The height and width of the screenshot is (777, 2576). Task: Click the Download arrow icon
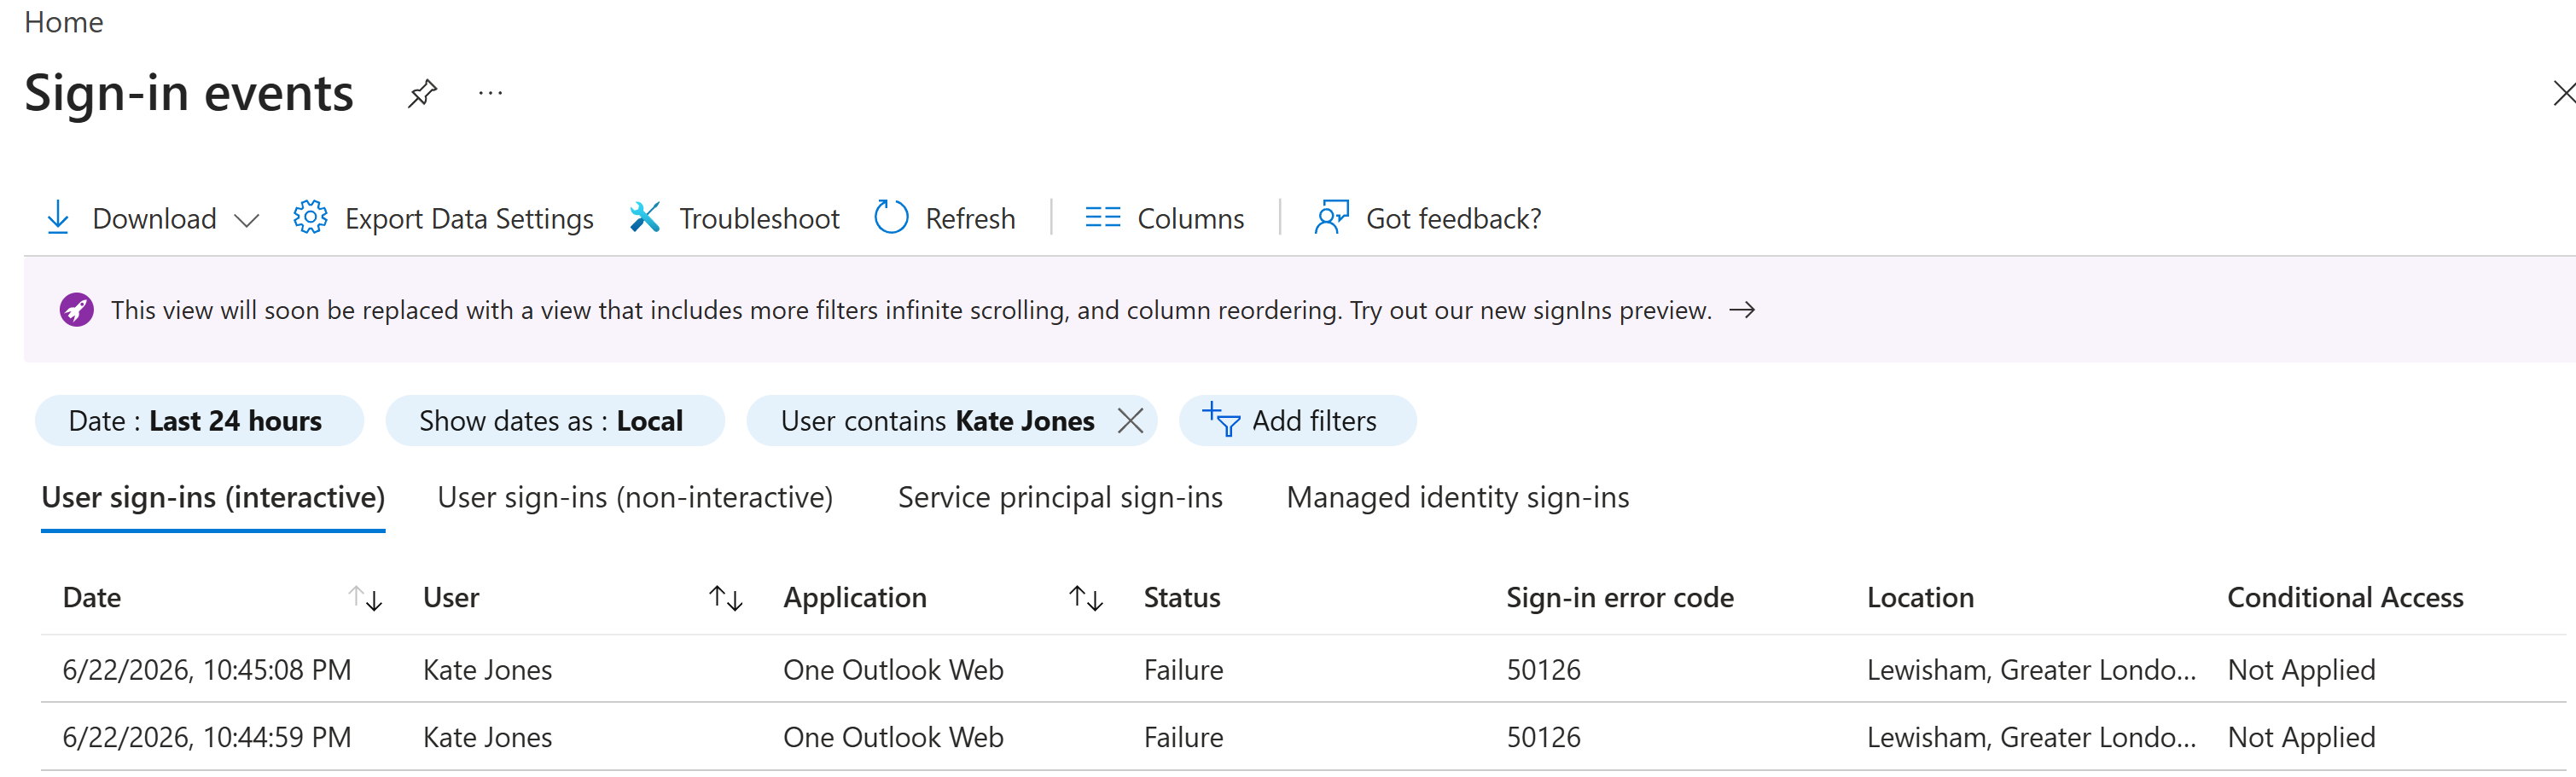pos(58,218)
